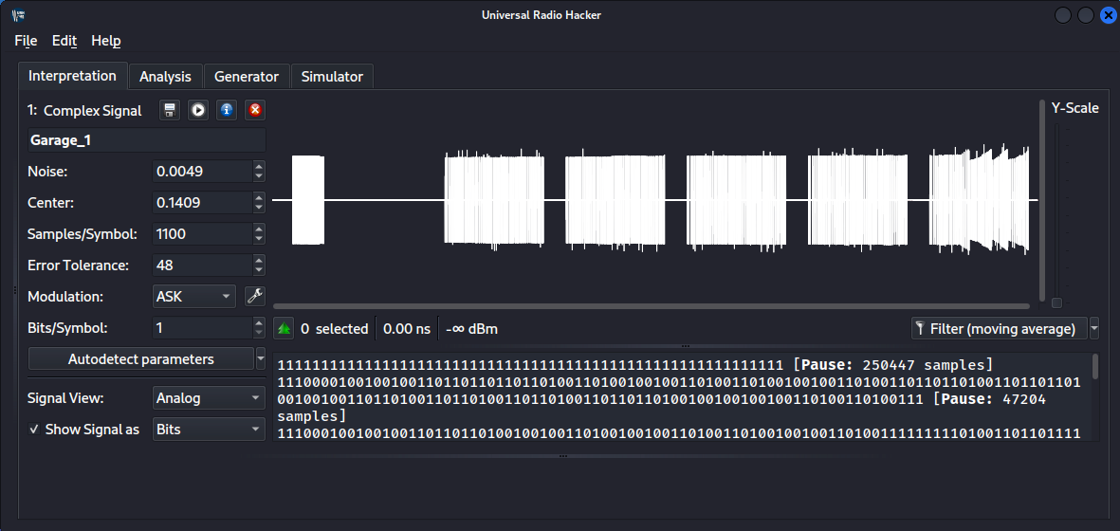
Task: Click the Y-Scale slider handle
Action: tap(1057, 302)
